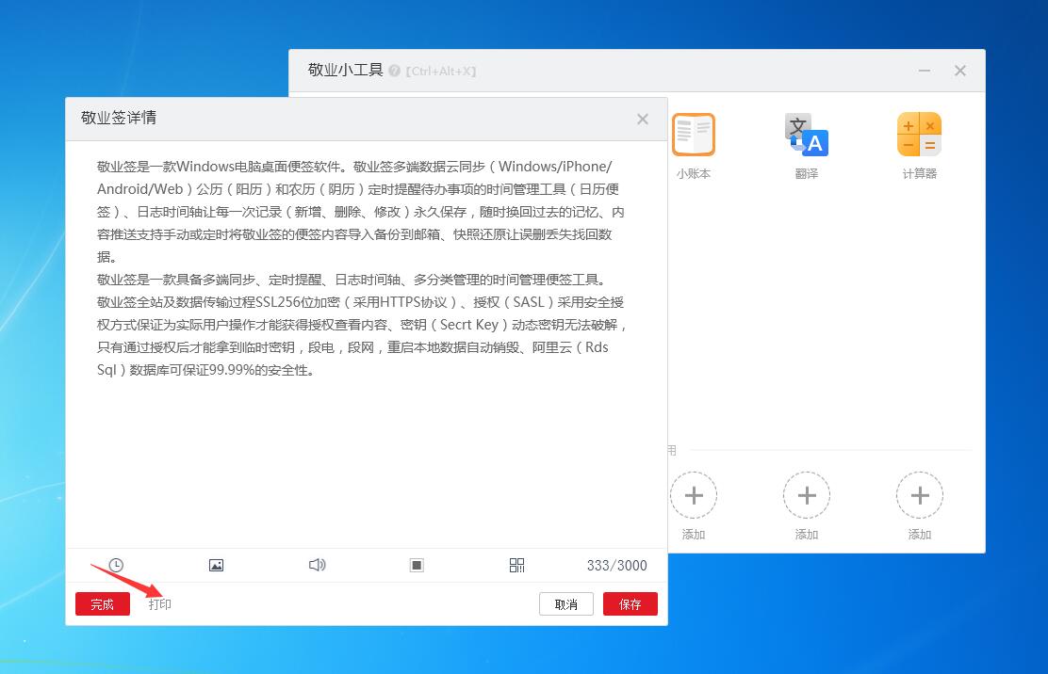Add audio with the speaker icon
This screenshot has width=1048, height=674.
[x=317, y=565]
